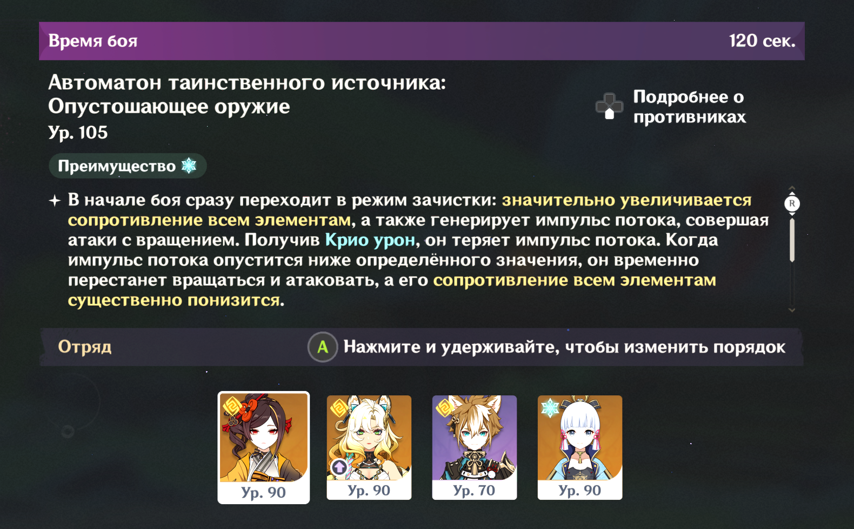This screenshot has width=854, height=529.
Task: Click the four-point star bullet before description
Action: click(55, 201)
